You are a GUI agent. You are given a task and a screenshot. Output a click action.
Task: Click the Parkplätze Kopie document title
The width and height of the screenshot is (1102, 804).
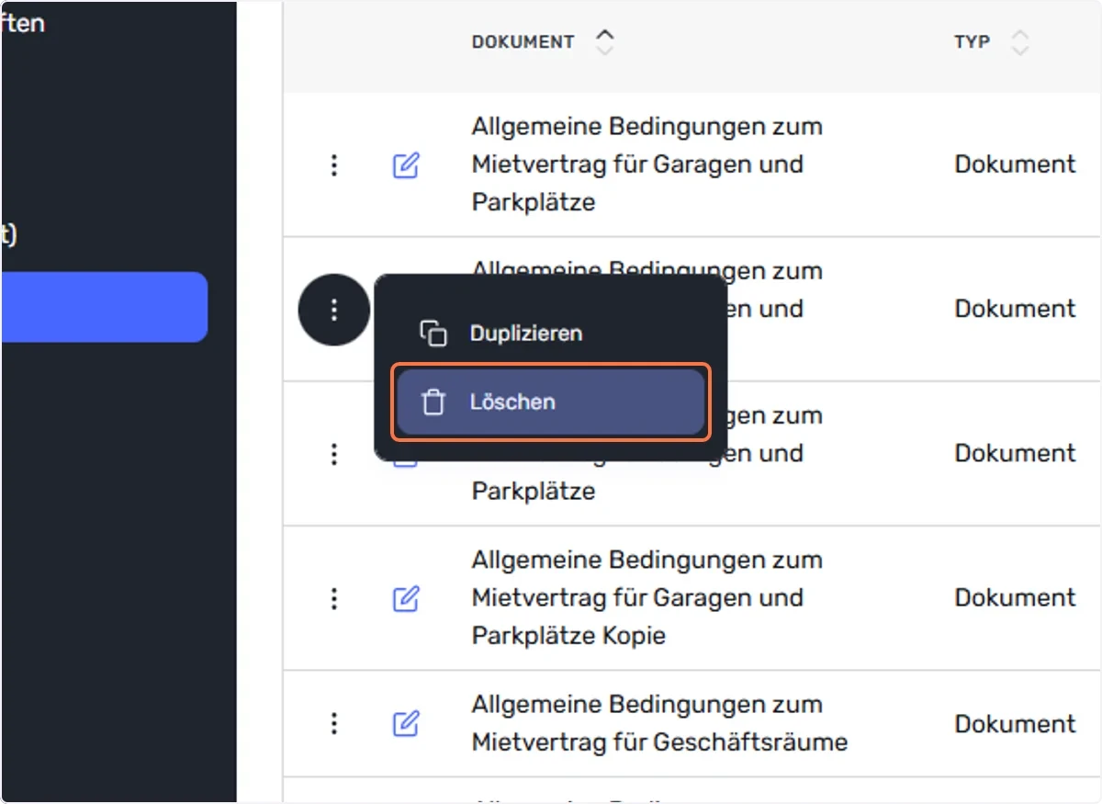[x=647, y=598]
